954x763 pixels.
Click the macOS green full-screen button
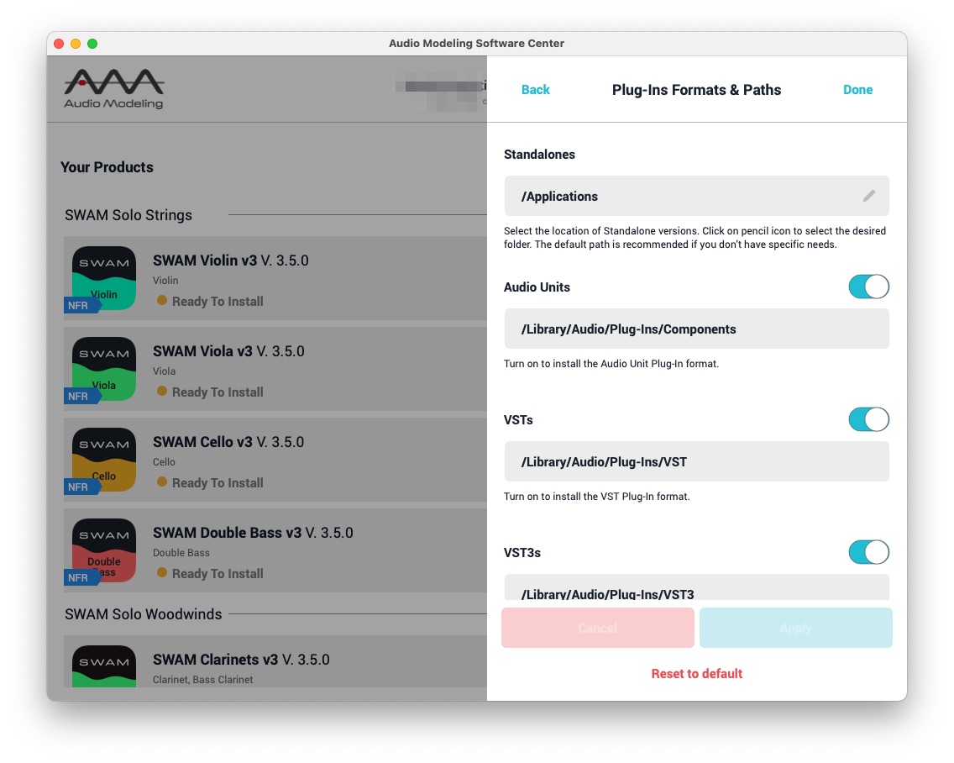click(x=92, y=44)
